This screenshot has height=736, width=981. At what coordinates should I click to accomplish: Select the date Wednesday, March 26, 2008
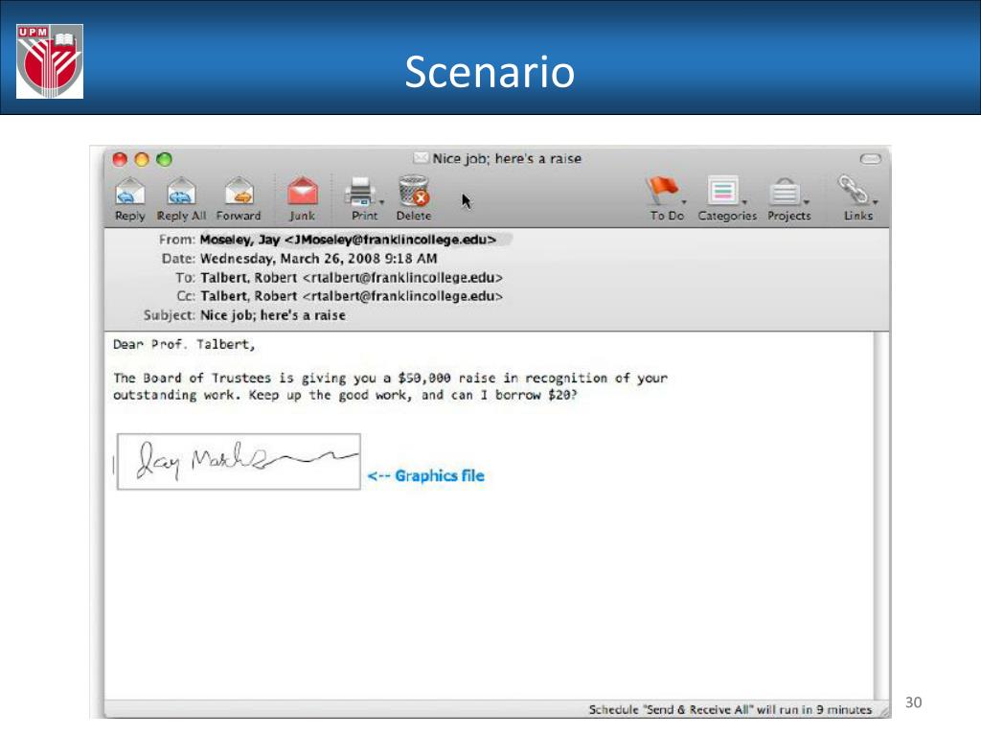pyautogui.click(x=290, y=259)
